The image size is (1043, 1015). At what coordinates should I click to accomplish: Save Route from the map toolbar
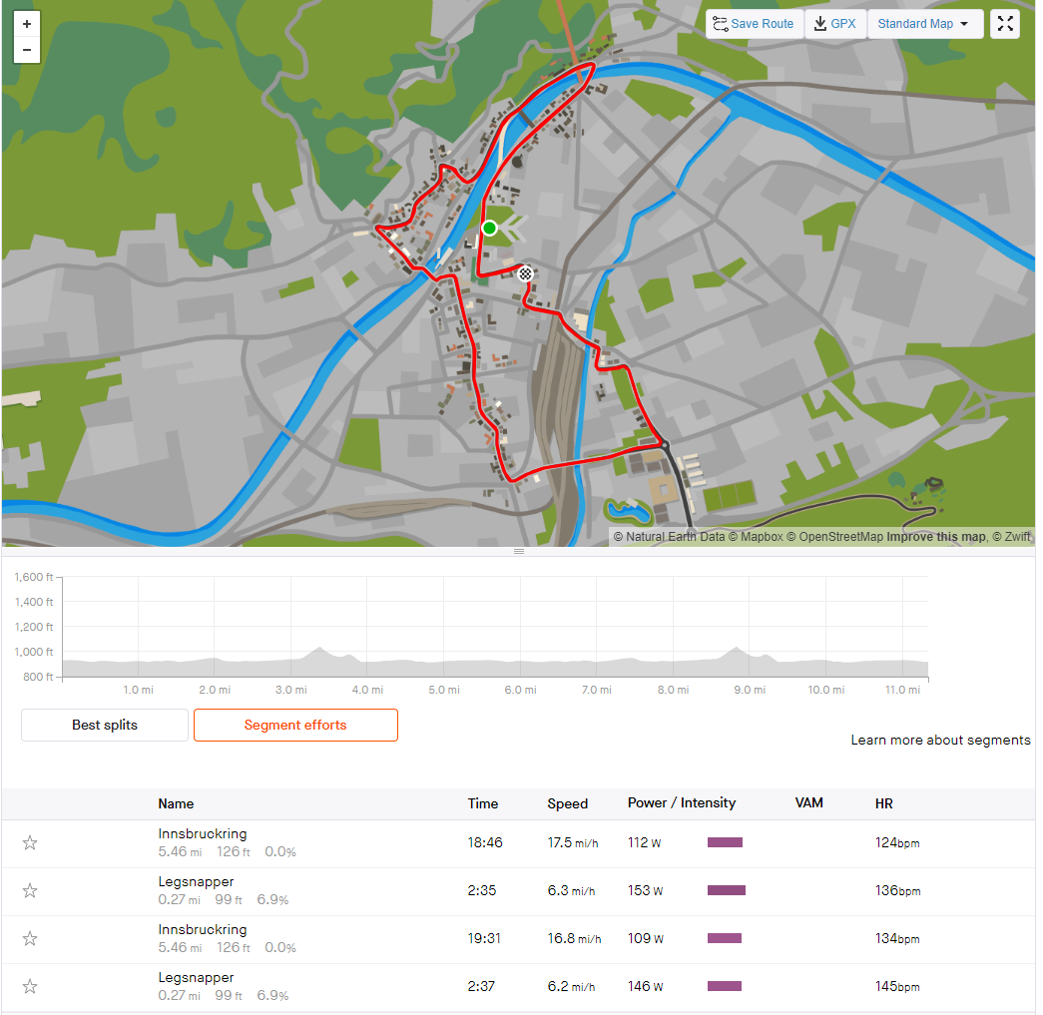[755, 24]
